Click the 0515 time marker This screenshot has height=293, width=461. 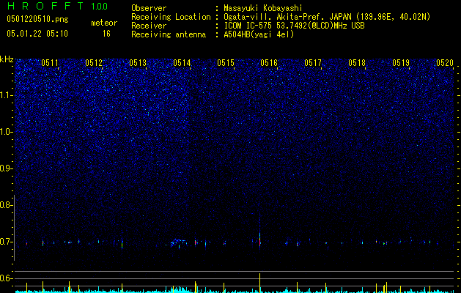click(x=226, y=63)
